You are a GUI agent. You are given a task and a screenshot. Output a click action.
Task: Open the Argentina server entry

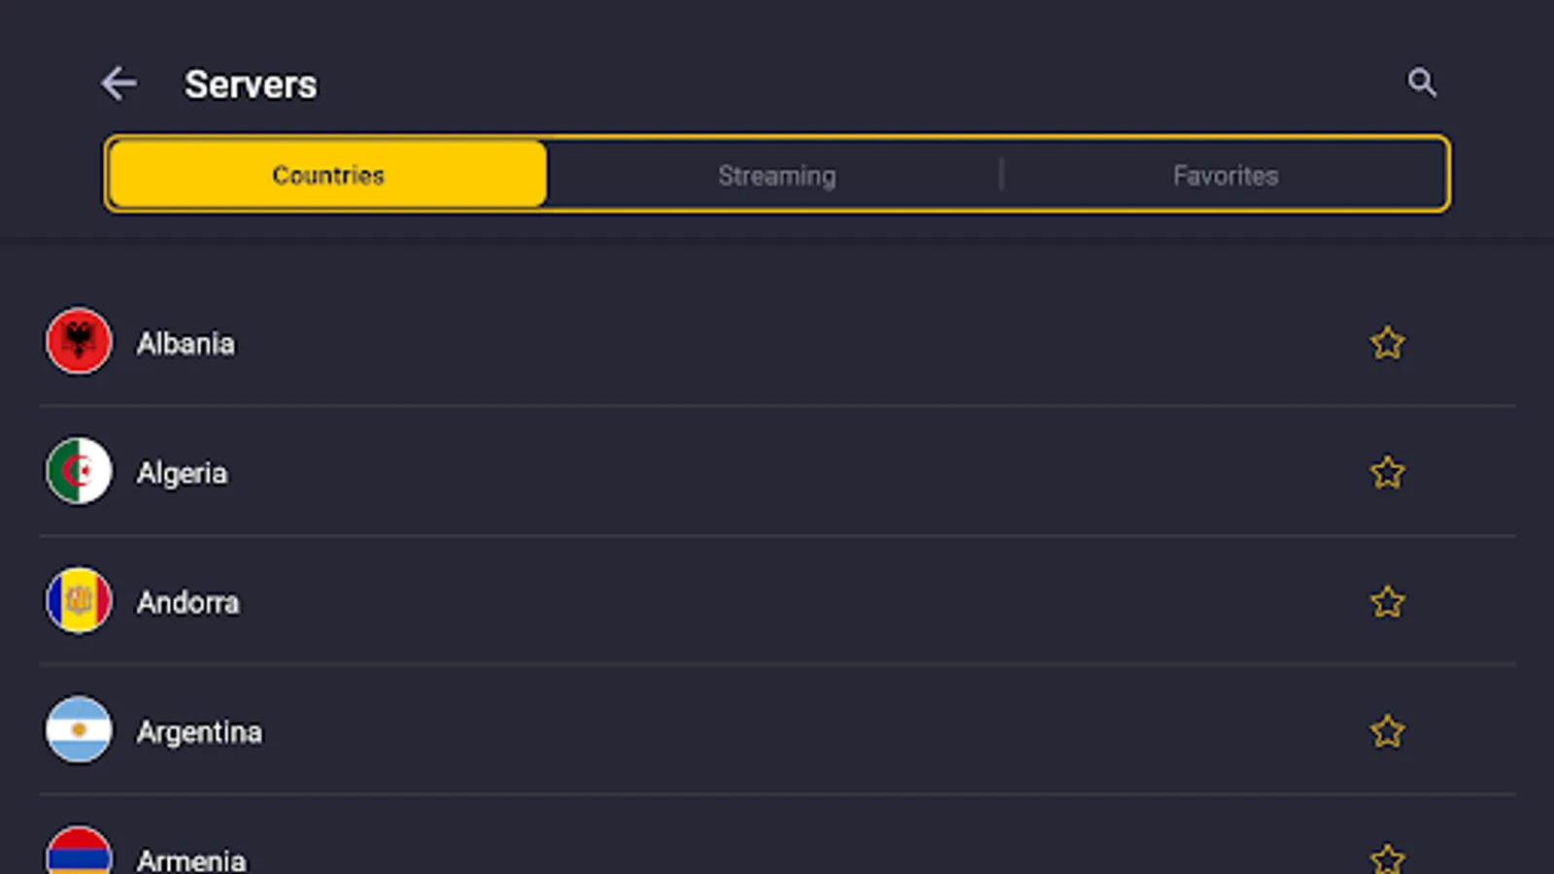coord(680,731)
